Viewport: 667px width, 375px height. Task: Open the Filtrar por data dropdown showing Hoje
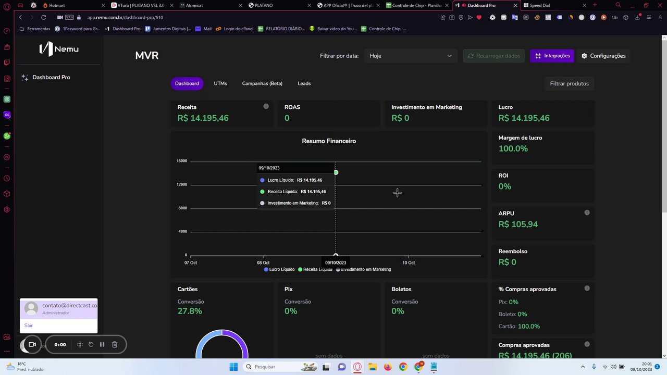click(410, 56)
